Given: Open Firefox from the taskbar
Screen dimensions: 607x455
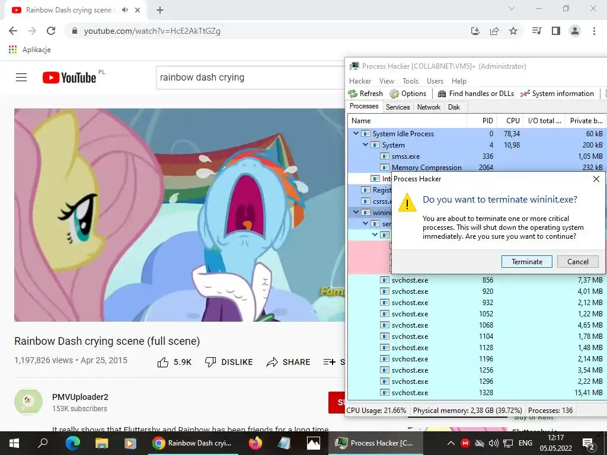Looking at the screenshot, I should (x=255, y=443).
